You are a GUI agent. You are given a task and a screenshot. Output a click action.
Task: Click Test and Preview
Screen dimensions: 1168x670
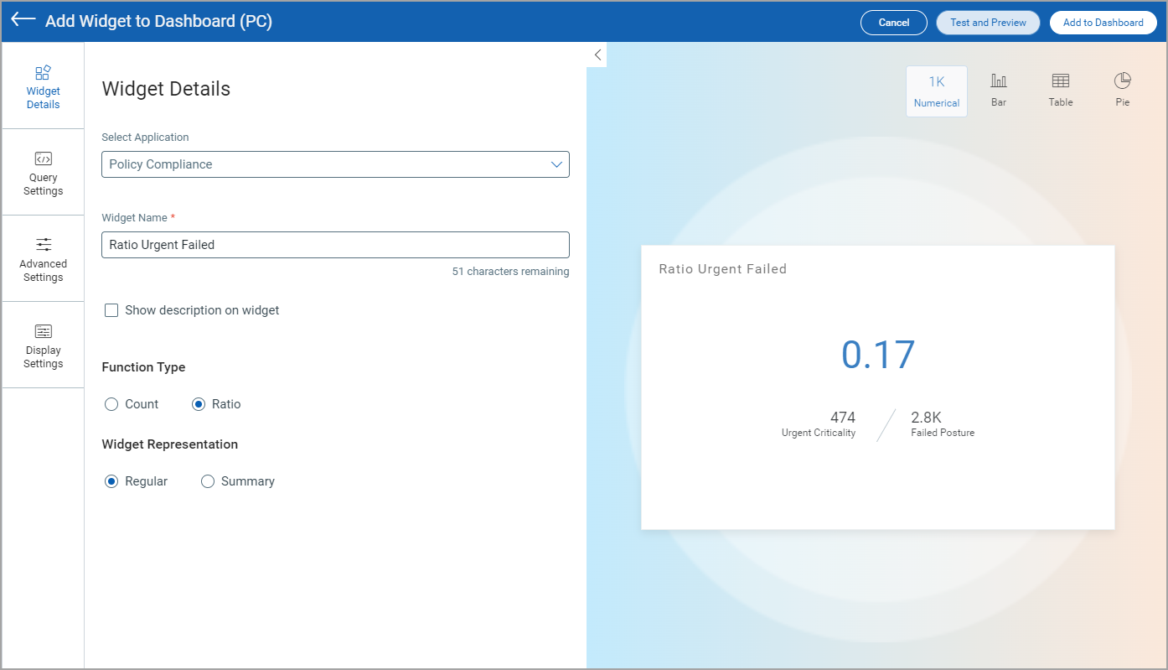[987, 22]
